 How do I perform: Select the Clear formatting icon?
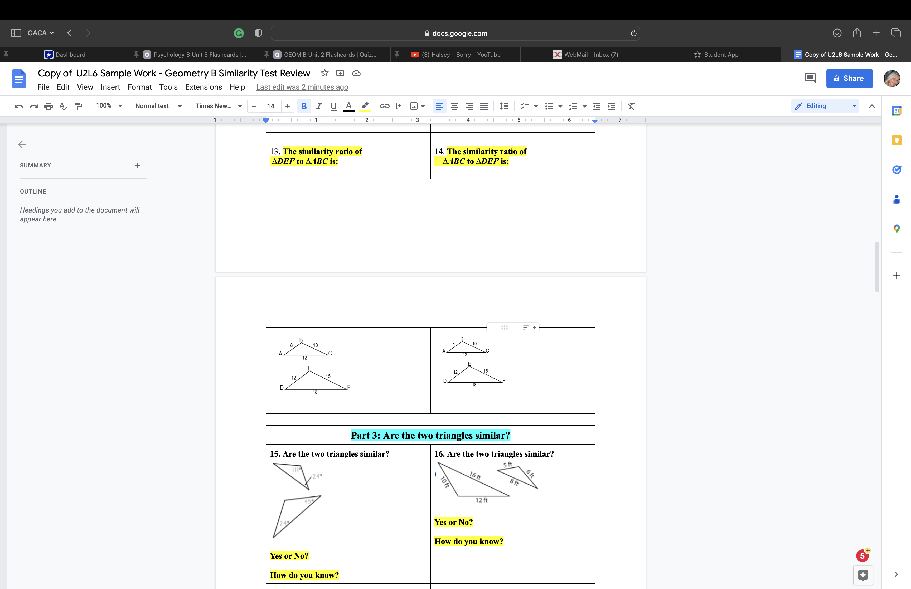[x=631, y=106]
